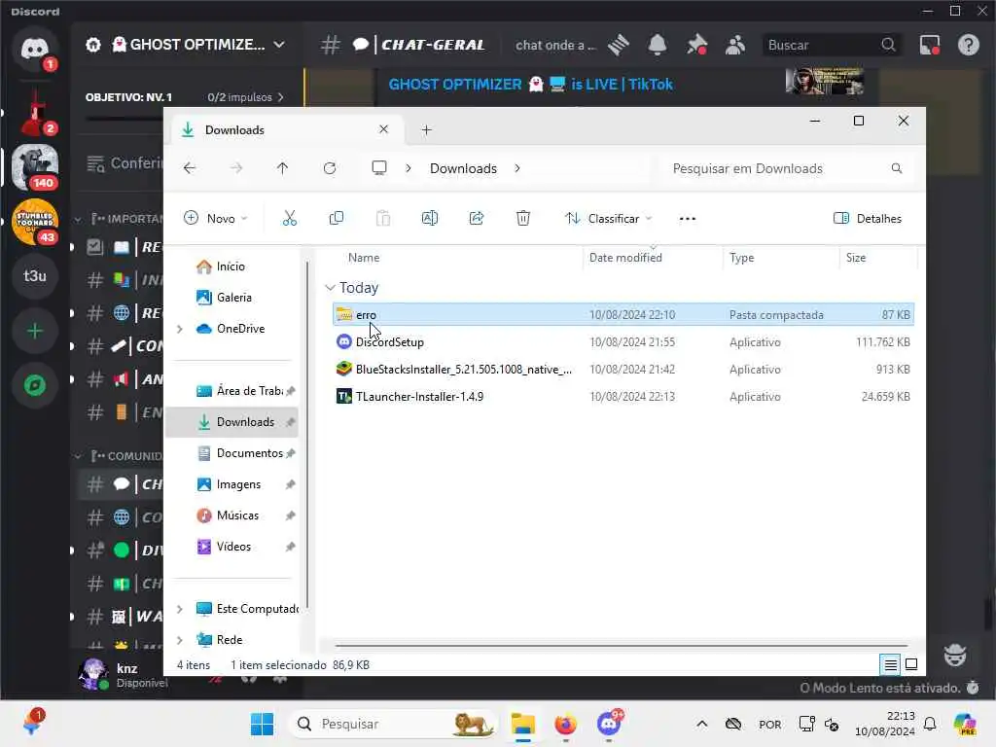Open Discord inbox icon
The height and width of the screenshot is (747, 996).
pos(930,45)
